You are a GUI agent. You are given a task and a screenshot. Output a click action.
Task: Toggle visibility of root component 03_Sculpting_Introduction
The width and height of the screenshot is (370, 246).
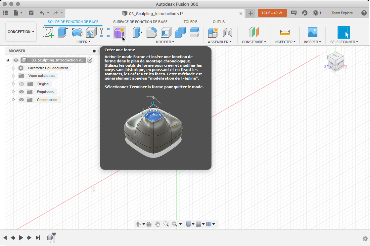click(16, 60)
